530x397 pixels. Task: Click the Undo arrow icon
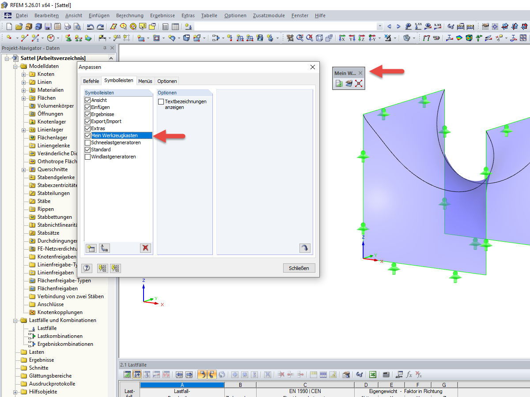[x=91, y=26]
